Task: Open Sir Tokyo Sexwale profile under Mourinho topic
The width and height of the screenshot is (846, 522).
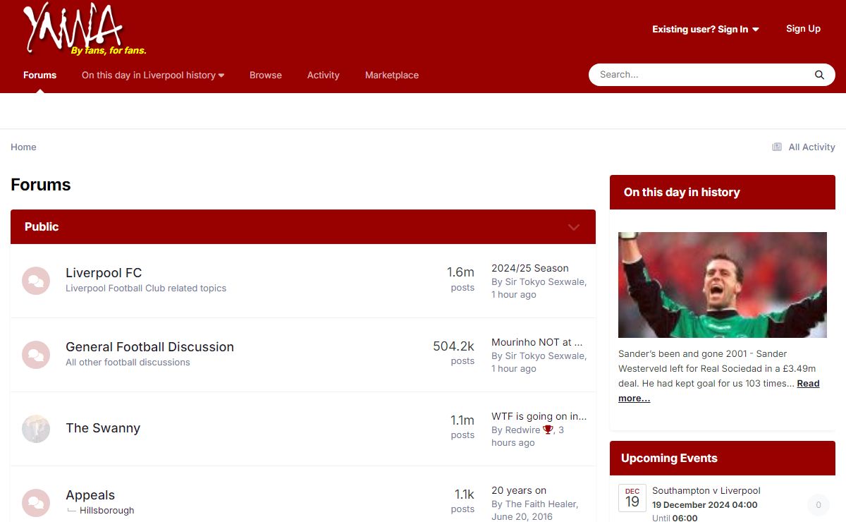Action: click(545, 356)
